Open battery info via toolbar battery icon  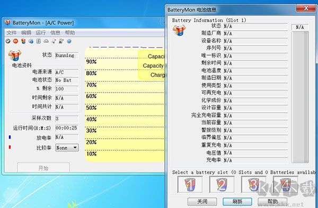click(x=23, y=41)
